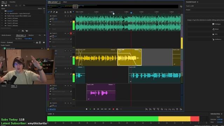Click the Ambience icon in Essential Sound
The width and height of the screenshot is (224, 126).
click(x=213, y=39)
